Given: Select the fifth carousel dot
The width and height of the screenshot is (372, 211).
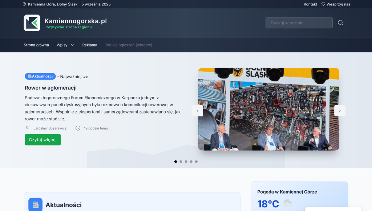Looking at the screenshot, I should 197,162.
